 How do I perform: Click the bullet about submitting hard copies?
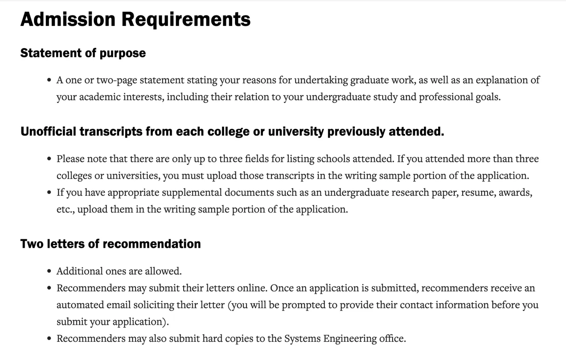pyautogui.click(x=231, y=339)
